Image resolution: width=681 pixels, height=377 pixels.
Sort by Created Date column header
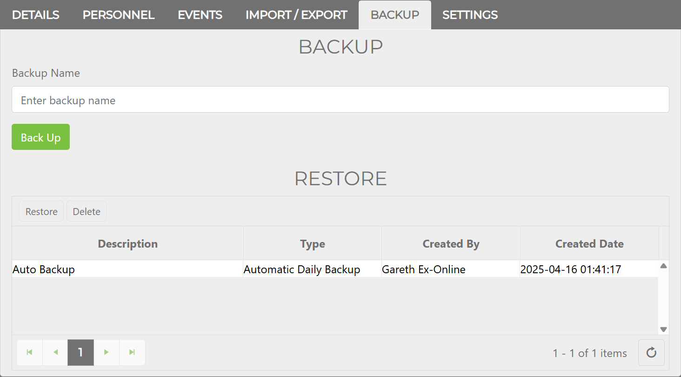pos(589,243)
